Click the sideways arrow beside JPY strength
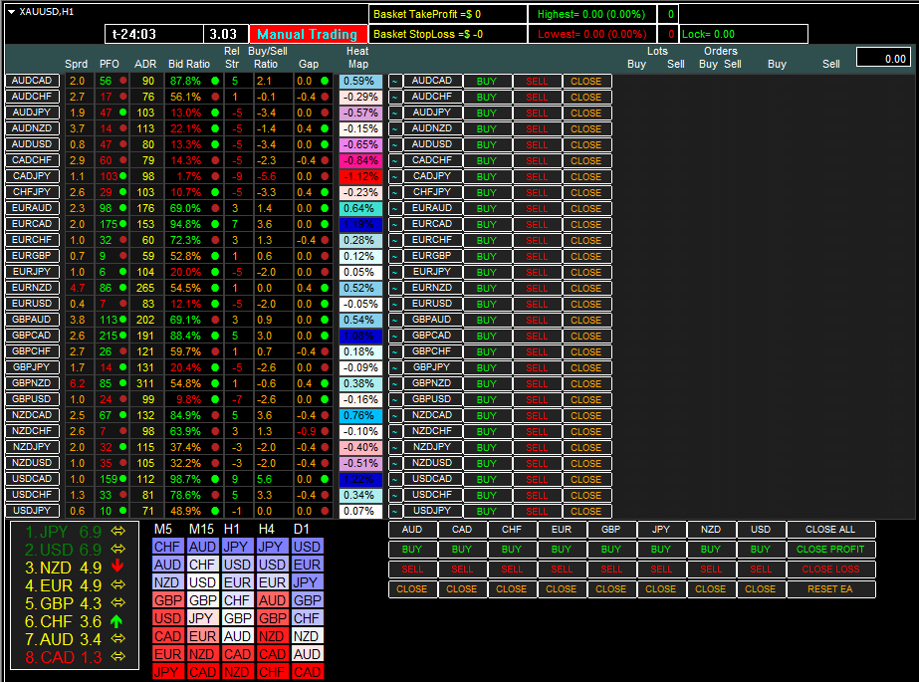919x682 pixels. click(118, 531)
